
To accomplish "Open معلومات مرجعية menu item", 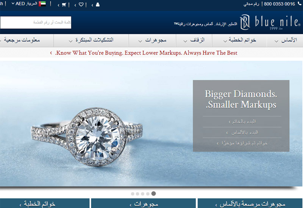I will pyautogui.click(x=22, y=40).
